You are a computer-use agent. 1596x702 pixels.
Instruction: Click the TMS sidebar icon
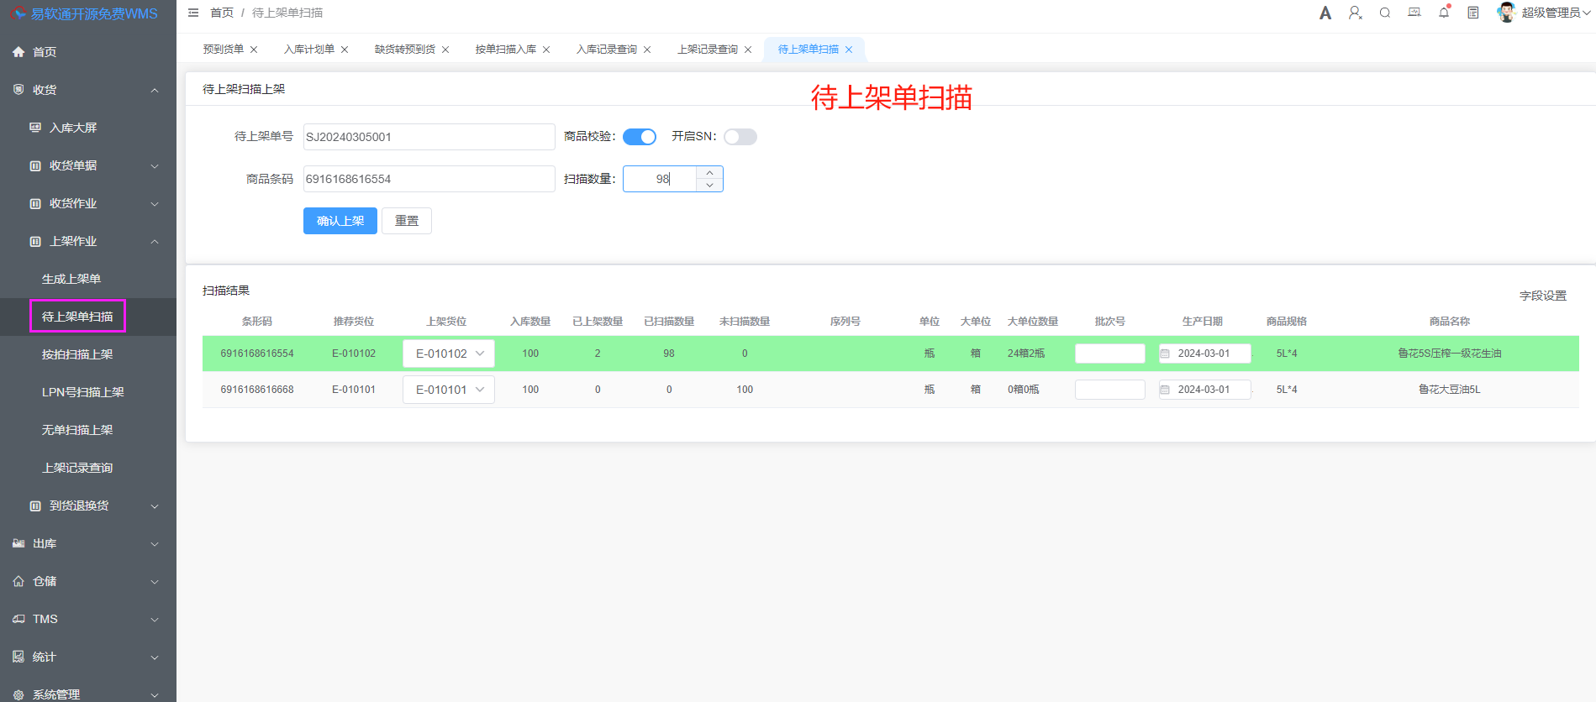click(x=18, y=619)
